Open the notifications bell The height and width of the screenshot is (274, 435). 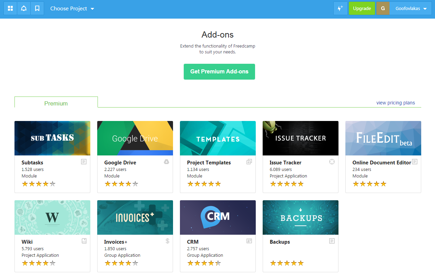point(24,8)
